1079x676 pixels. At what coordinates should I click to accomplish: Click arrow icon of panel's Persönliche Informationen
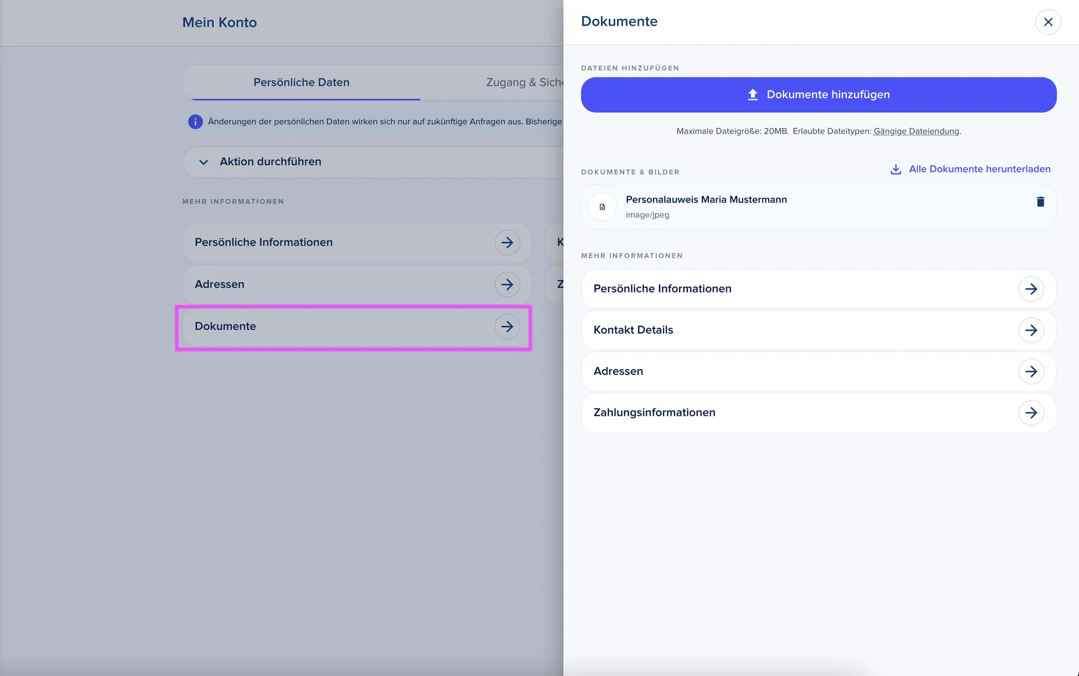pos(1031,289)
